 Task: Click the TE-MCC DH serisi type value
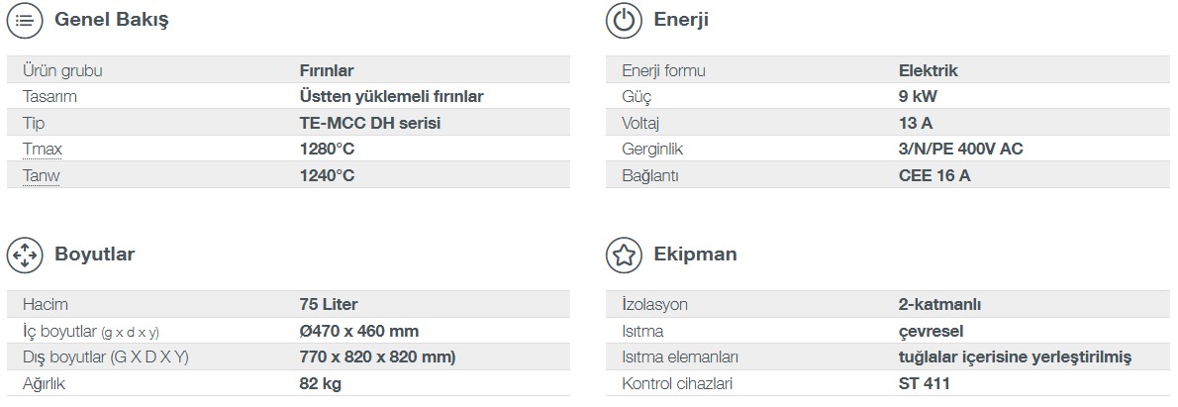[369, 123]
